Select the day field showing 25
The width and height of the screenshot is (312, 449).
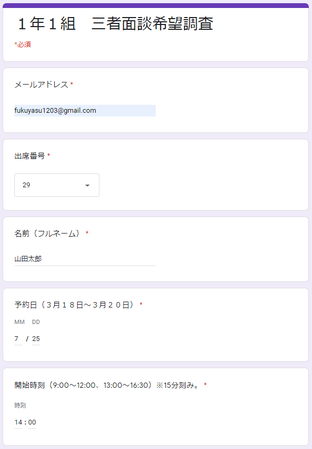point(36,339)
